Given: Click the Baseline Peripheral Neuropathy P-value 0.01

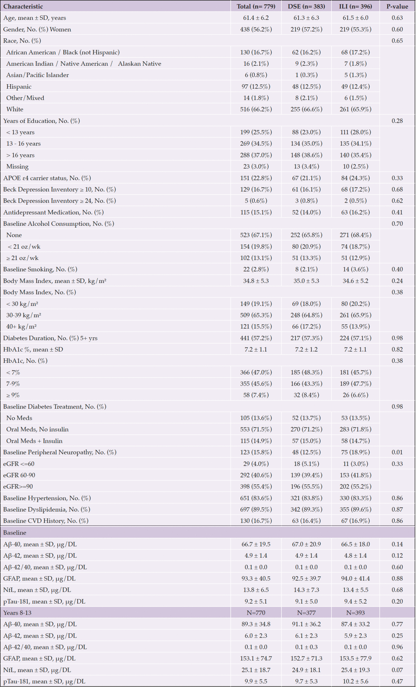Looking at the screenshot, I should point(397,452).
